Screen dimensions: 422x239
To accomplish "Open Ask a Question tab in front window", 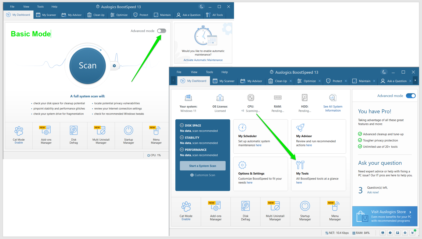I will click(393, 81).
